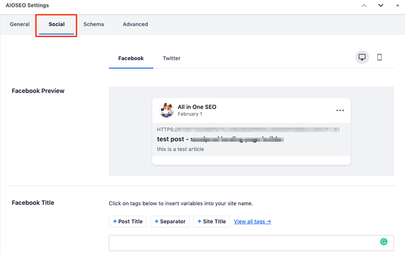Click the All in One SEO avatar image
Screen dimensions: 405x254
[x=166, y=110]
